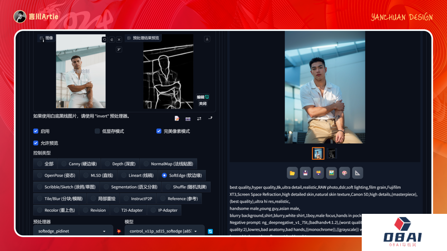Click the 关闭 button on the preview
This screenshot has height=251, width=447.
point(203,104)
